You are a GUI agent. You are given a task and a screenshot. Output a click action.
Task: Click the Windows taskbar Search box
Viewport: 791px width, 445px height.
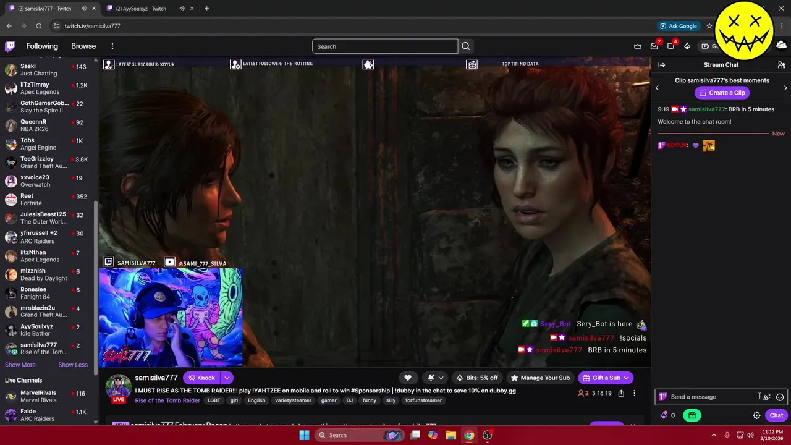tap(361, 435)
